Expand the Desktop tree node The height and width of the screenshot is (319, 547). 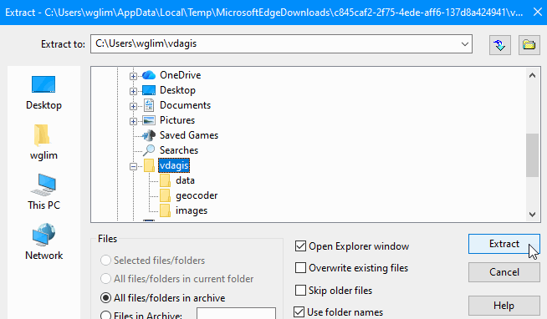(133, 91)
